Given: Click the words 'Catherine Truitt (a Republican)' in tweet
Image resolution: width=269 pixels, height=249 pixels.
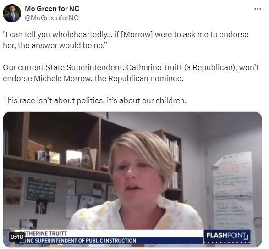Looking at the screenshot, I should pos(181,67).
